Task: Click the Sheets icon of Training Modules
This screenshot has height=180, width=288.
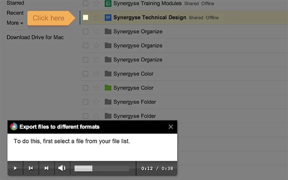Action: point(108,4)
